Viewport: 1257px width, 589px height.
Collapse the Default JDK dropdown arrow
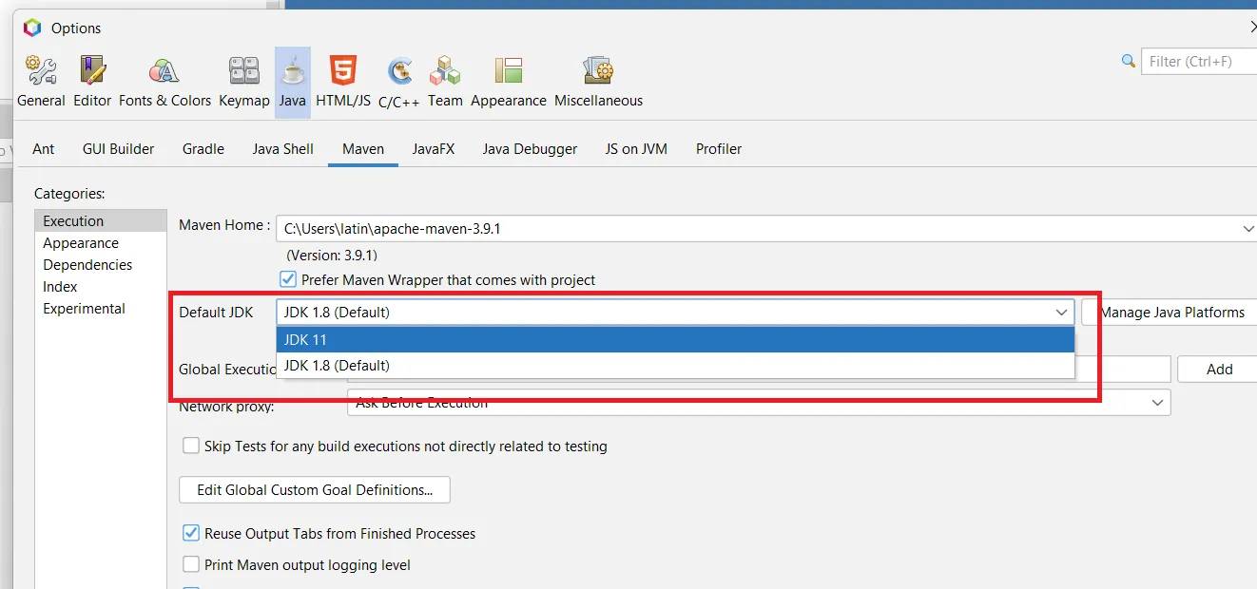coord(1061,312)
